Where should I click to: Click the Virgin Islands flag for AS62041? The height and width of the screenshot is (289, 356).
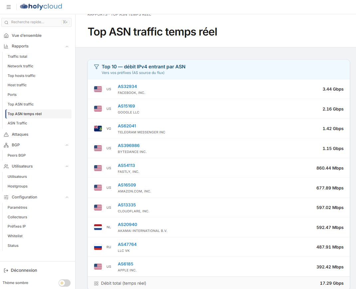tap(98, 129)
